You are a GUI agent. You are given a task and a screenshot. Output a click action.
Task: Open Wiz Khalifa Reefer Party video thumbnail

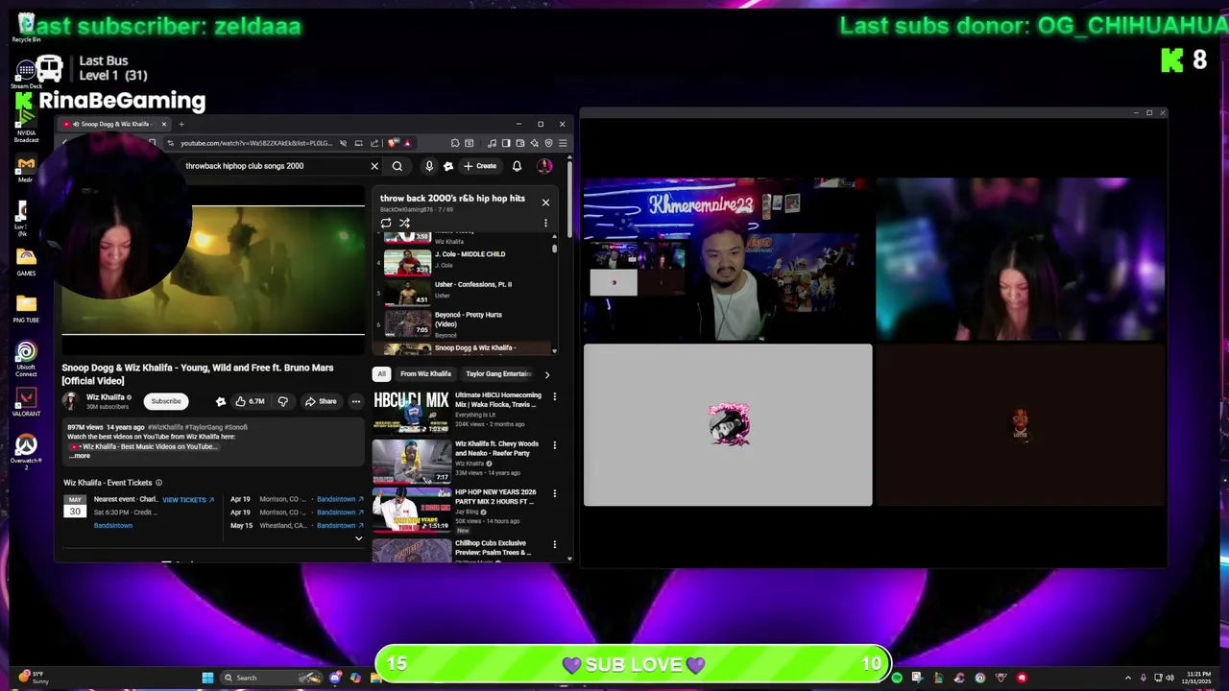coord(411,461)
